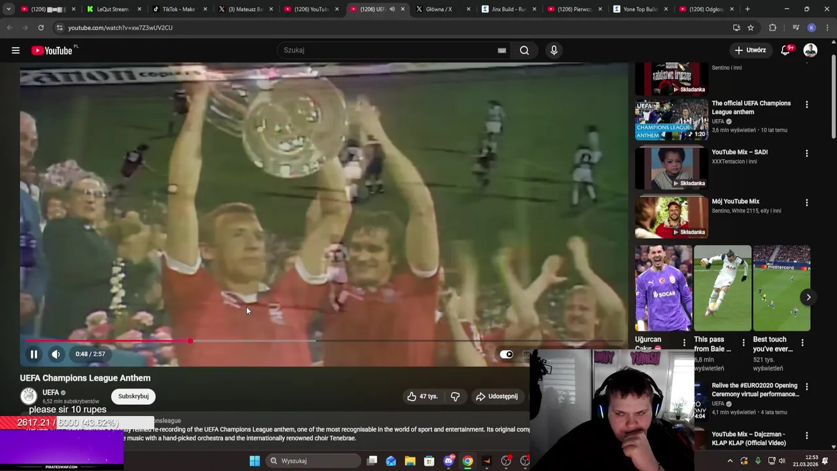Open more options for the official anthem video

pyautogui.click(x=806, y=105)
